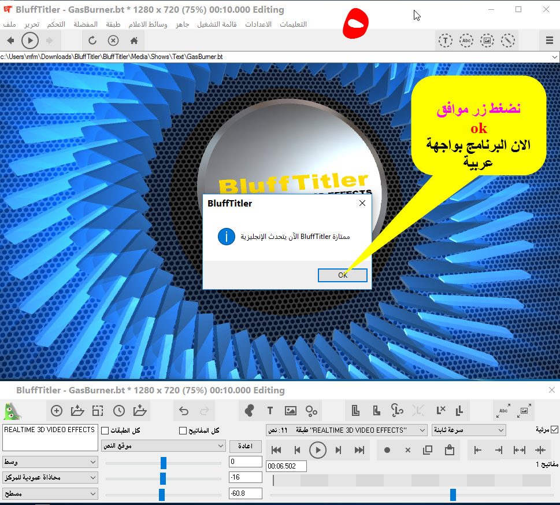This screenshot has height=505, width=560.
Task: Click the circled X stop icon
Action: click(113, 40)
